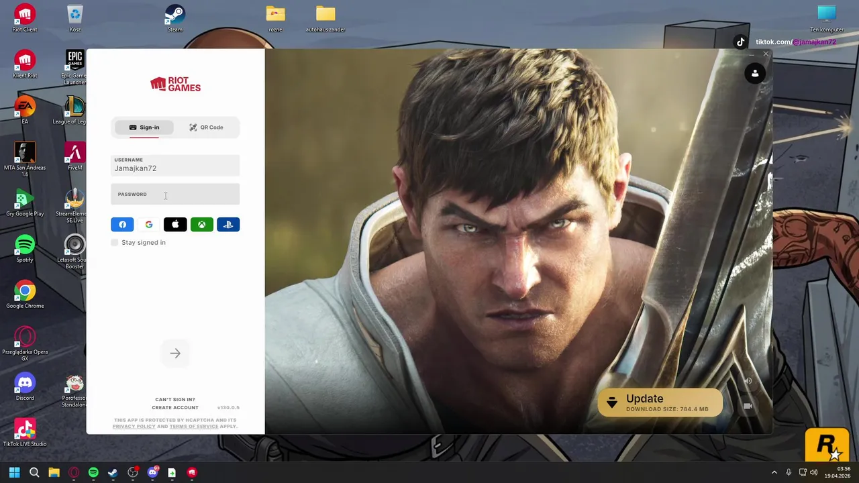
Task: Open Riot Client desktop shortcut
Action: click(25, 19)
